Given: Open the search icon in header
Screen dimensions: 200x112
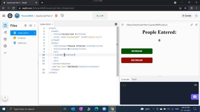Looking at the screenshot, I should pos(196,16).
